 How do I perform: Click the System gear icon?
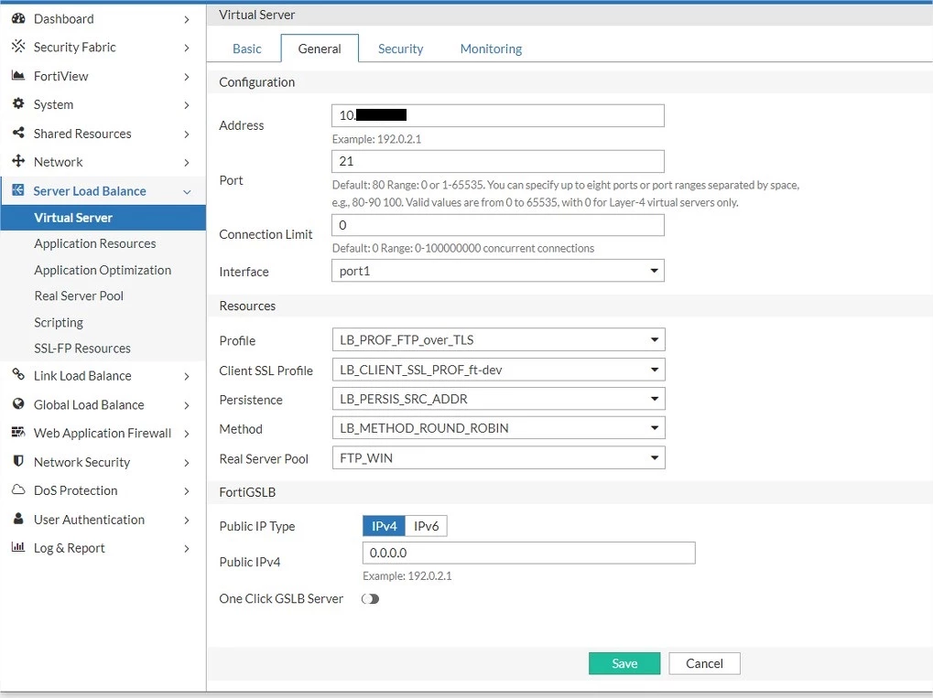coord(18,104)
